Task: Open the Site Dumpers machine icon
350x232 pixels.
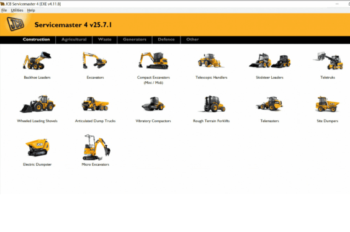Action: [x=327, y=104]
